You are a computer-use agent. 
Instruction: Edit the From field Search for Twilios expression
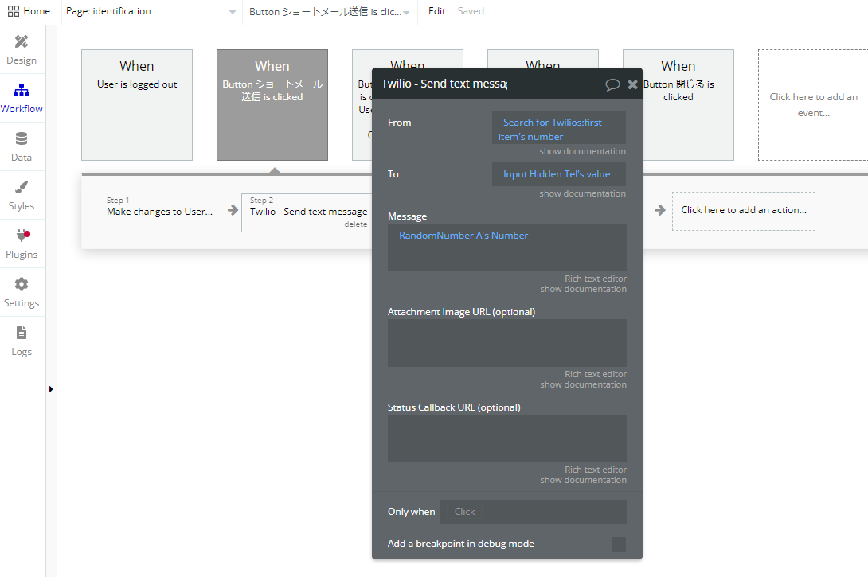(558, 128)
